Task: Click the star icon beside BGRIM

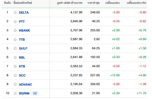Action: point(15,93)
